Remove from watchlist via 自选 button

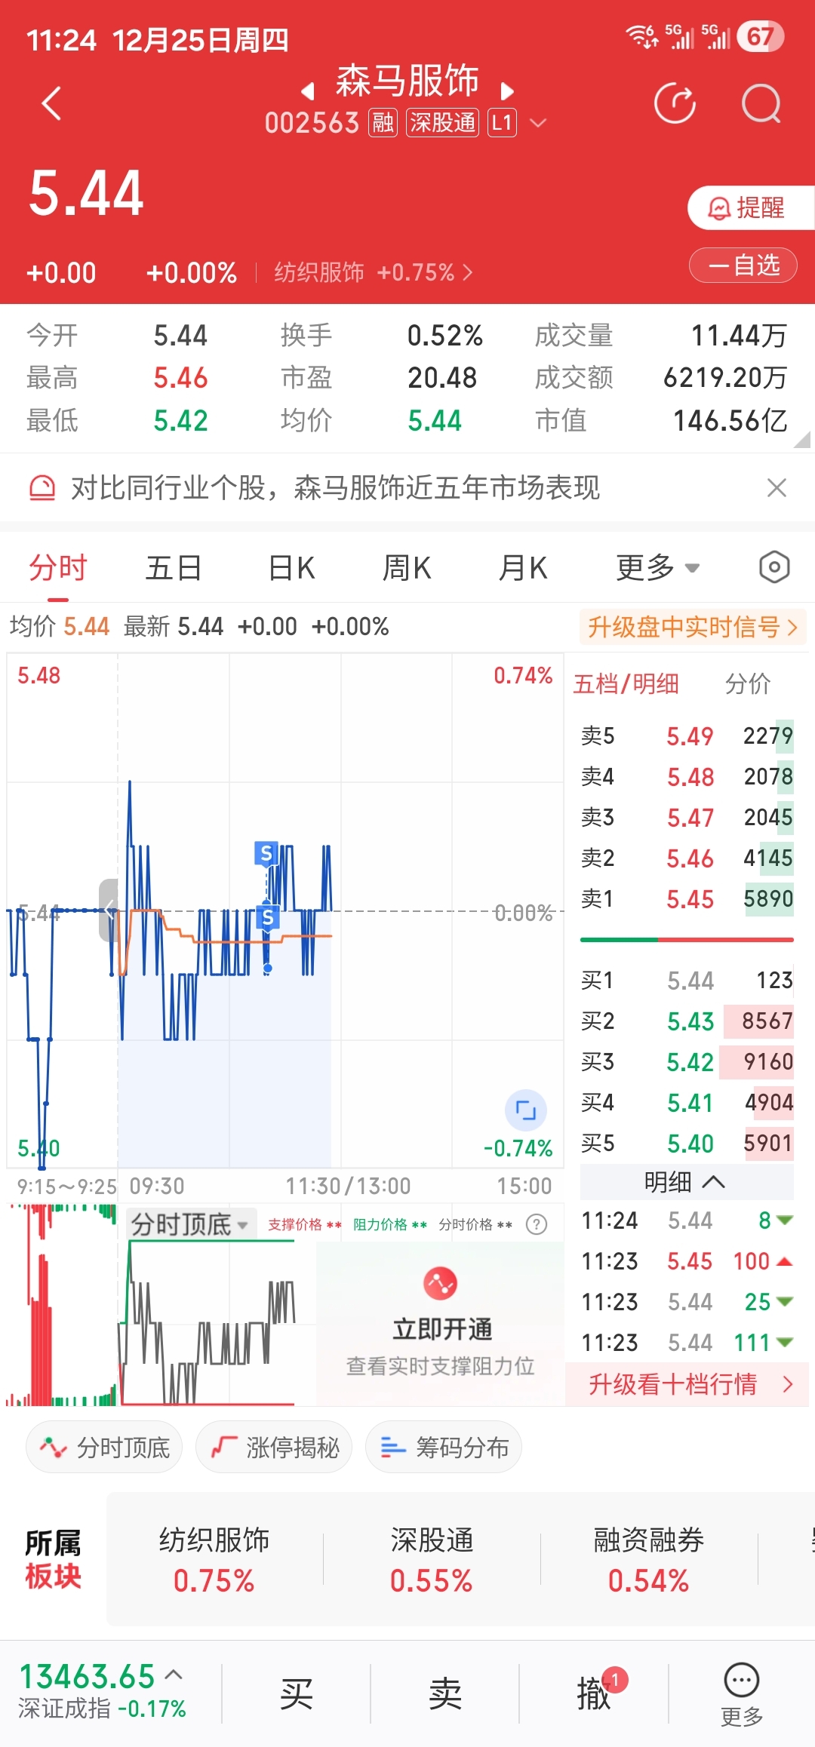pyautogui.click(x=743, y=266)
